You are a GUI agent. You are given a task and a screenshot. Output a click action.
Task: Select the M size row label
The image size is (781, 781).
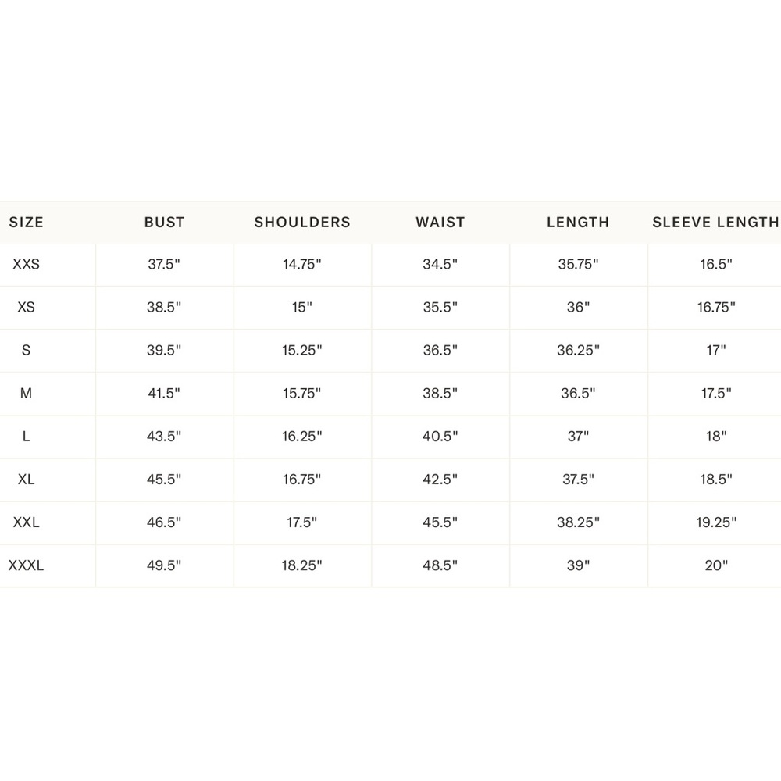click(26, 394)
